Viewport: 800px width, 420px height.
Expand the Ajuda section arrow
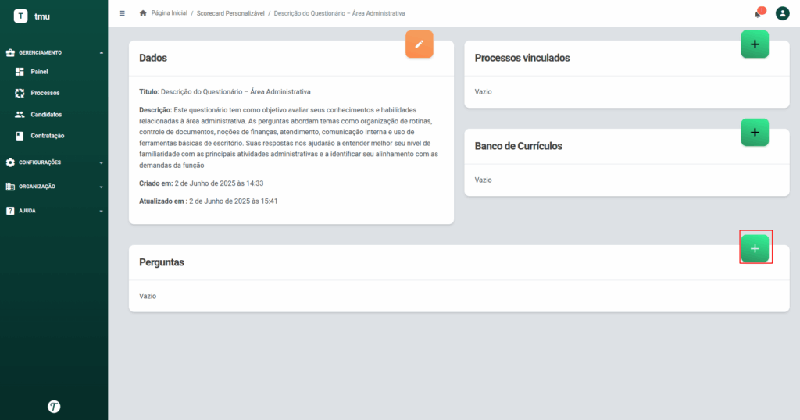pyautogui.click(x=101, y=211)
